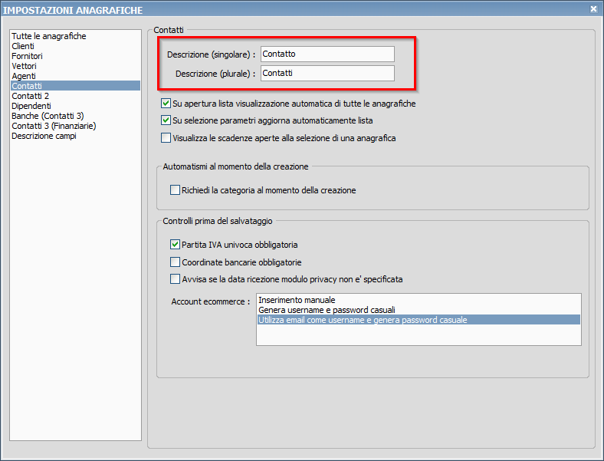
Task: Select 'Utilizza email come username' option
Action: (x=419, y=320)
